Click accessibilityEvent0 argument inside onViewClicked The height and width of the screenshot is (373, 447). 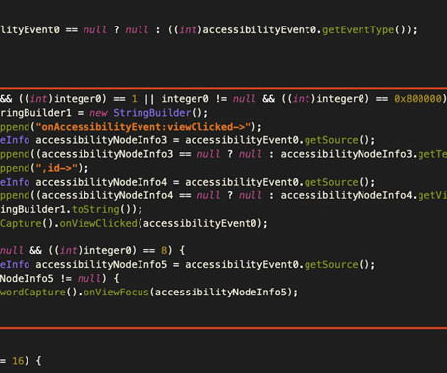tap(200, 223)
